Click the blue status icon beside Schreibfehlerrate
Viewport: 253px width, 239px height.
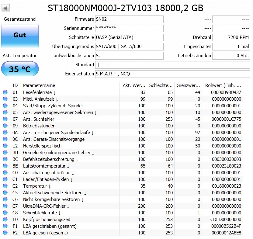tap(5, 213)
